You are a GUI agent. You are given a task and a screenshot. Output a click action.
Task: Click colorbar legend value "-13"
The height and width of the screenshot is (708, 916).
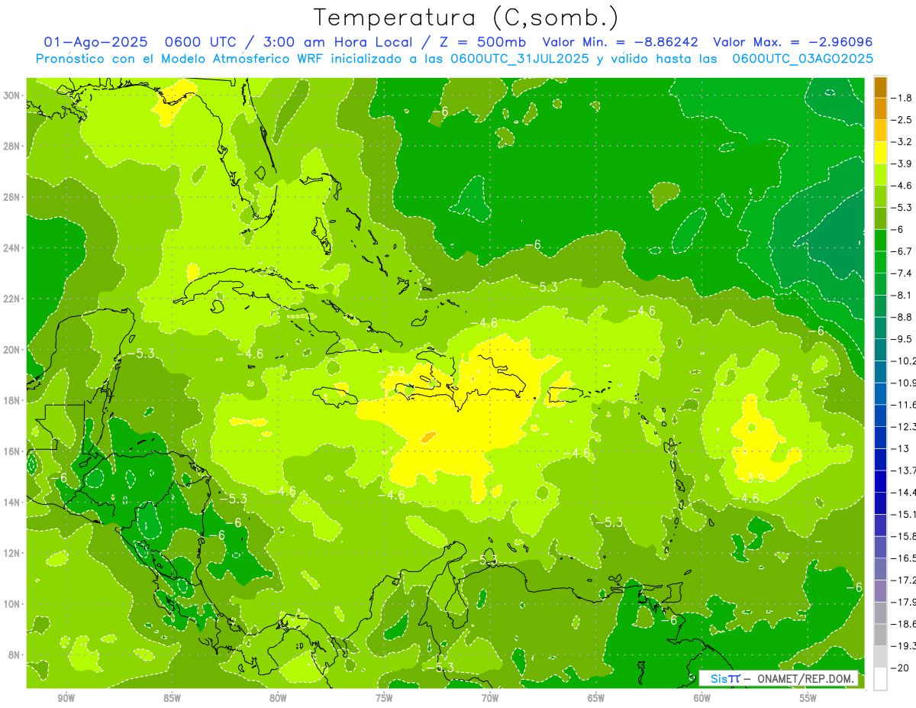coord(899,448)
